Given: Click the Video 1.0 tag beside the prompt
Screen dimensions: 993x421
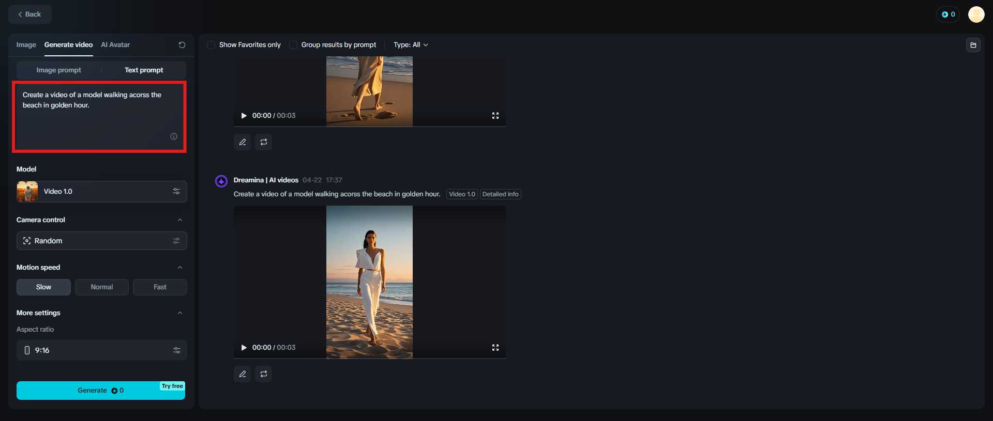Looking at the screenshot, I should point(462,194).
